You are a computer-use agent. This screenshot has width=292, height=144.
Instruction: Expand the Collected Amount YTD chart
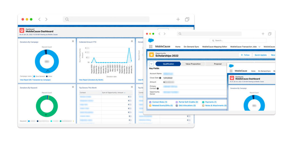tap(132, 41)
